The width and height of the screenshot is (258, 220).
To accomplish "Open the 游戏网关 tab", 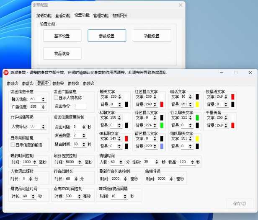I will pos(120,16).
